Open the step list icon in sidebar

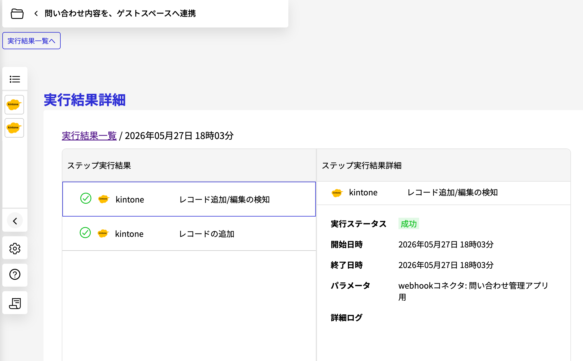click(15, 79)
